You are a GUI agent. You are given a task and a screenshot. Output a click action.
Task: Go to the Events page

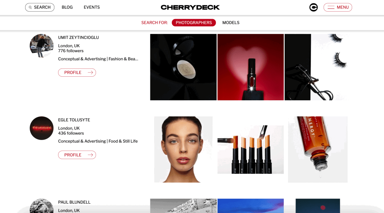coord(91,7)
